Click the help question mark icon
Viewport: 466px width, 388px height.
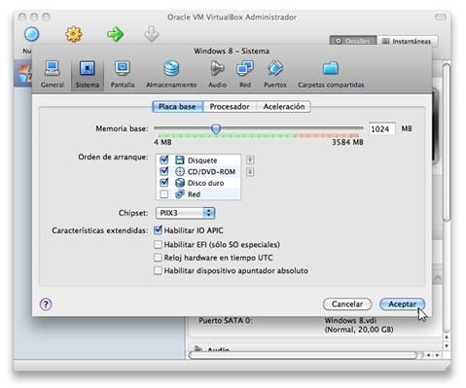(x=46, y=304)
